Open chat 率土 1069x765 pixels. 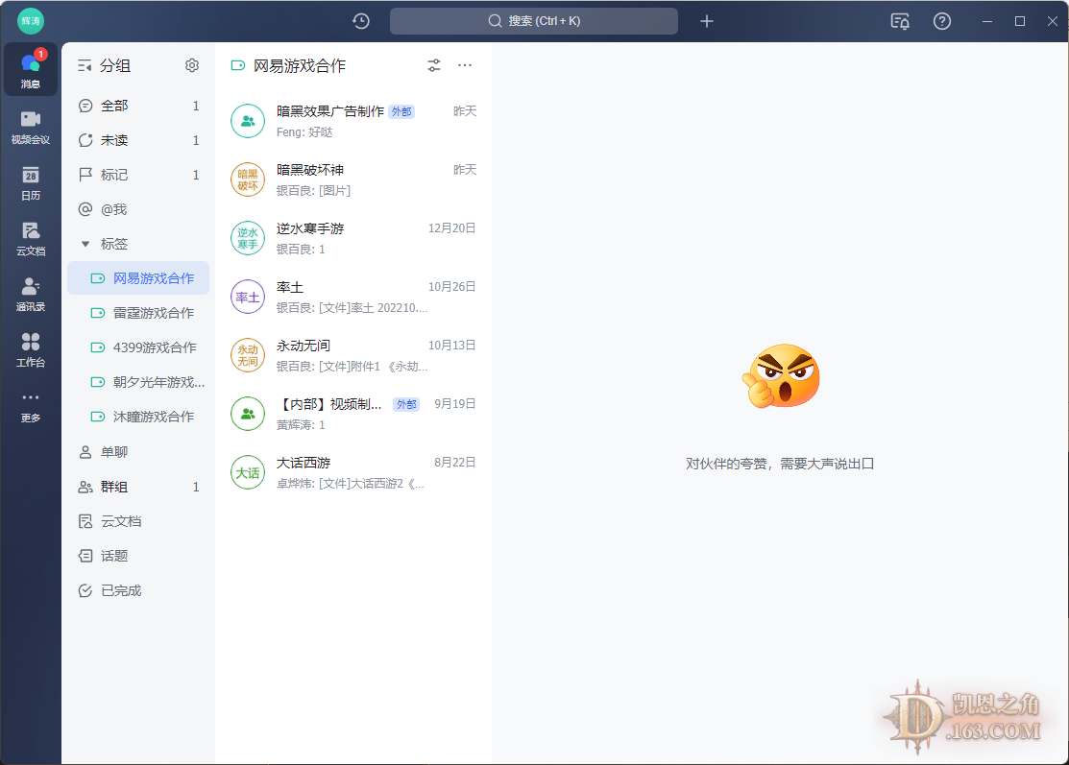(x=353, y=297)
